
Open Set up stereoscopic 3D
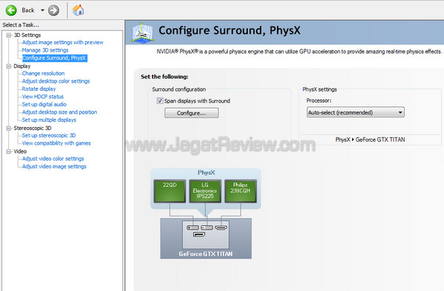click(x=49, y=135)
